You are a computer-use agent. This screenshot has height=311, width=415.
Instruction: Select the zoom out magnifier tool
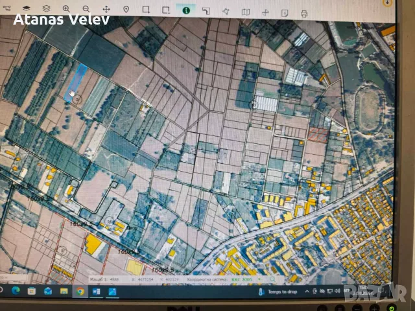point(86,9)
